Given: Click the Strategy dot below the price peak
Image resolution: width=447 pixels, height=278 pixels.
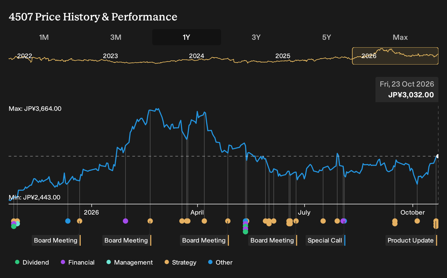Looking at the screenshot, I should pyautogui.click(x=150, y=221).
